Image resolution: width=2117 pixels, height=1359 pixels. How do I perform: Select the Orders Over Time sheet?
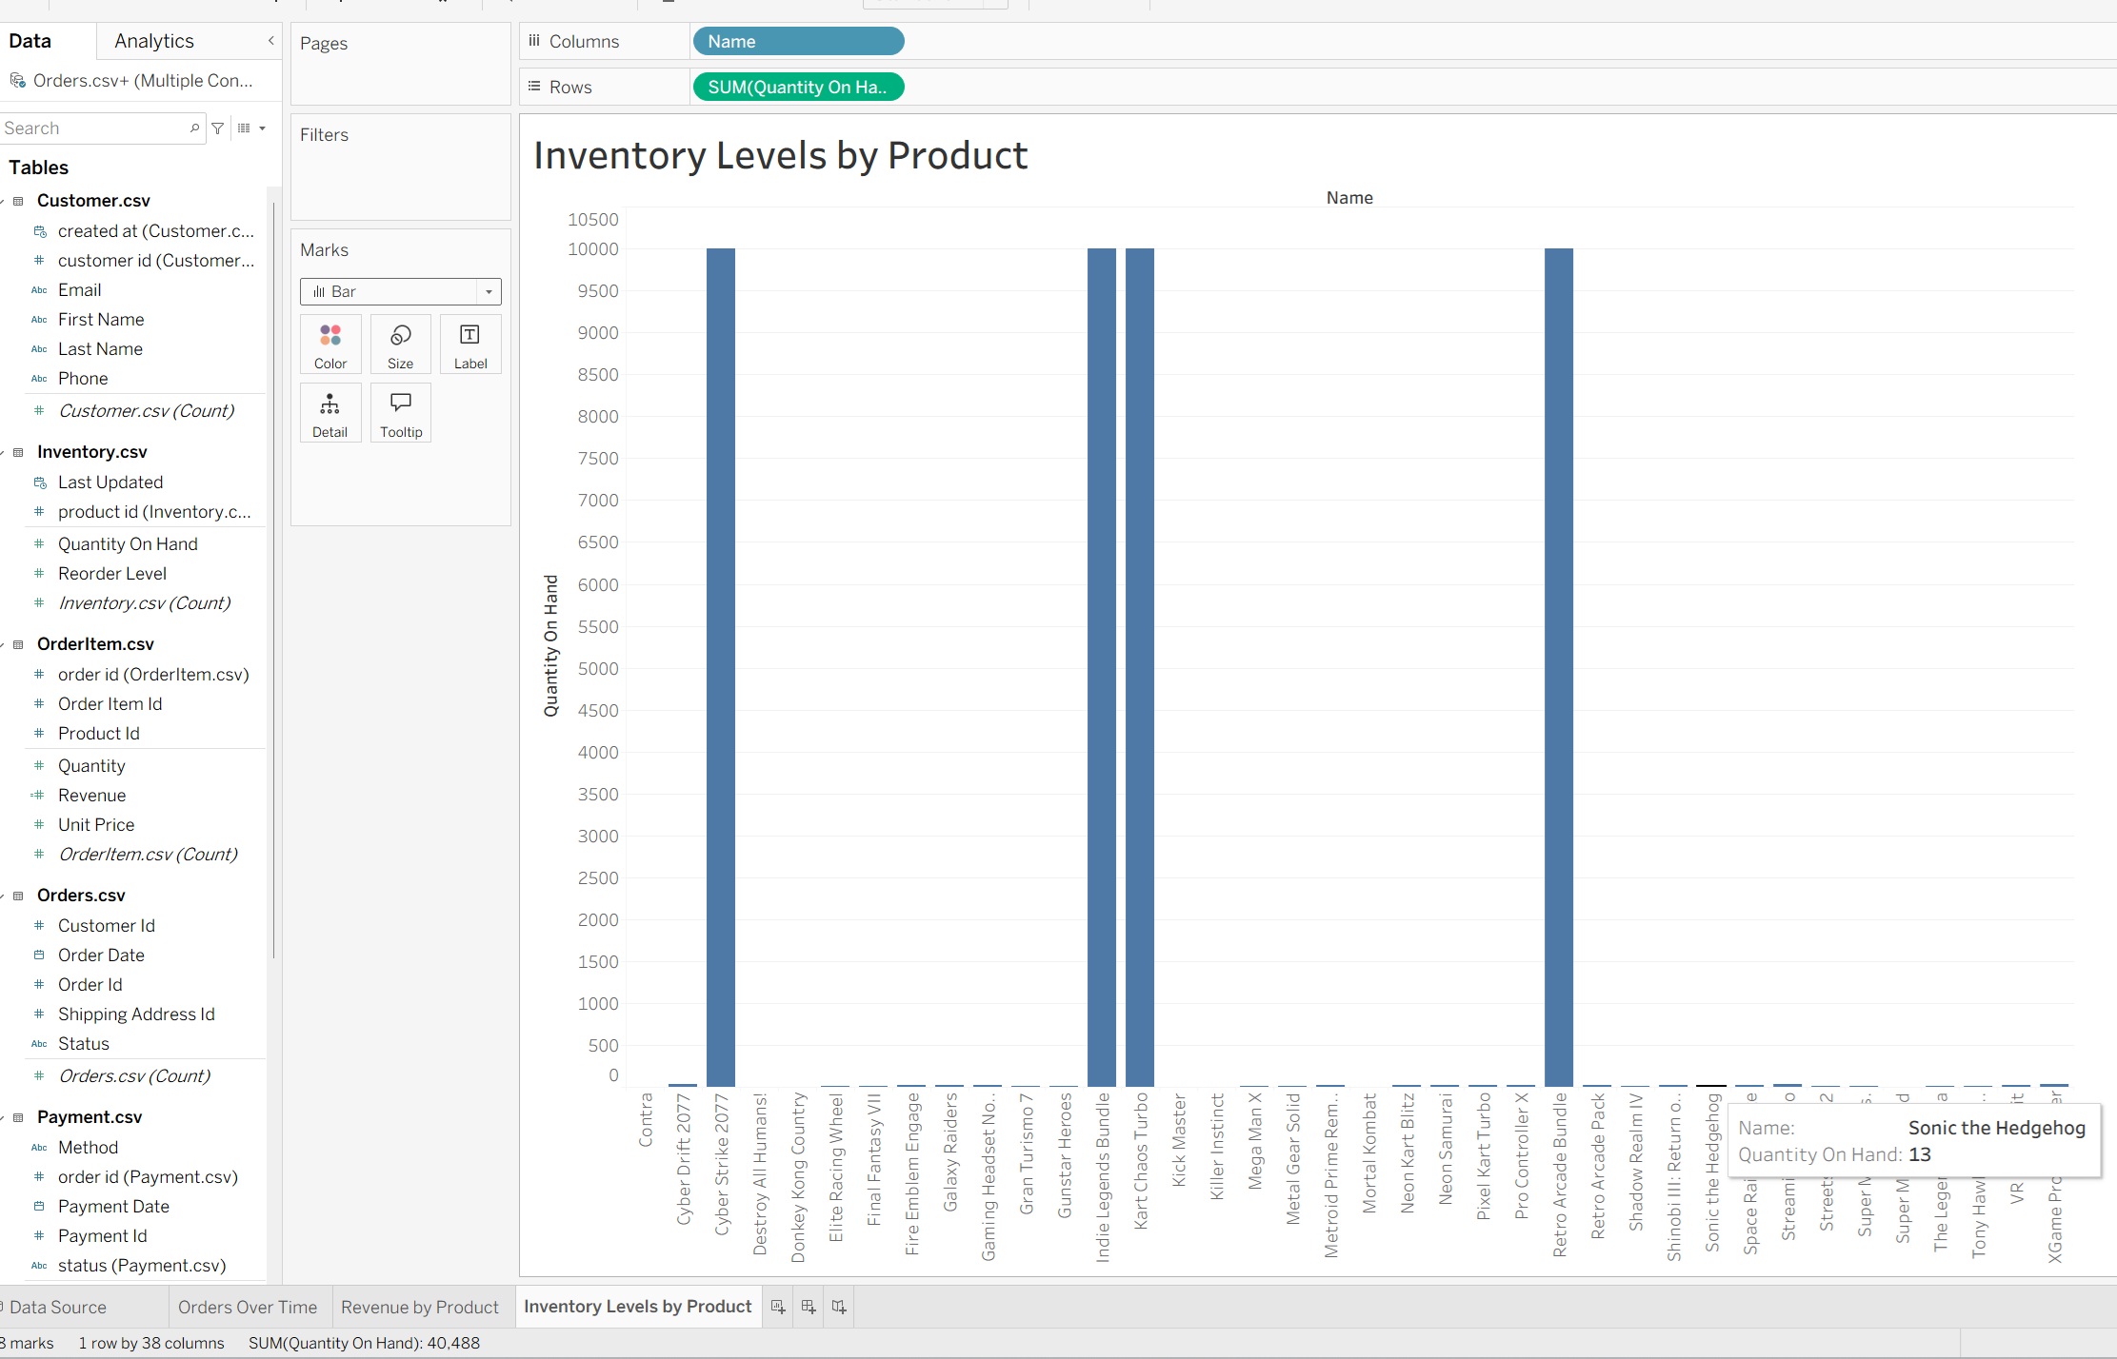click(248, 1307)
